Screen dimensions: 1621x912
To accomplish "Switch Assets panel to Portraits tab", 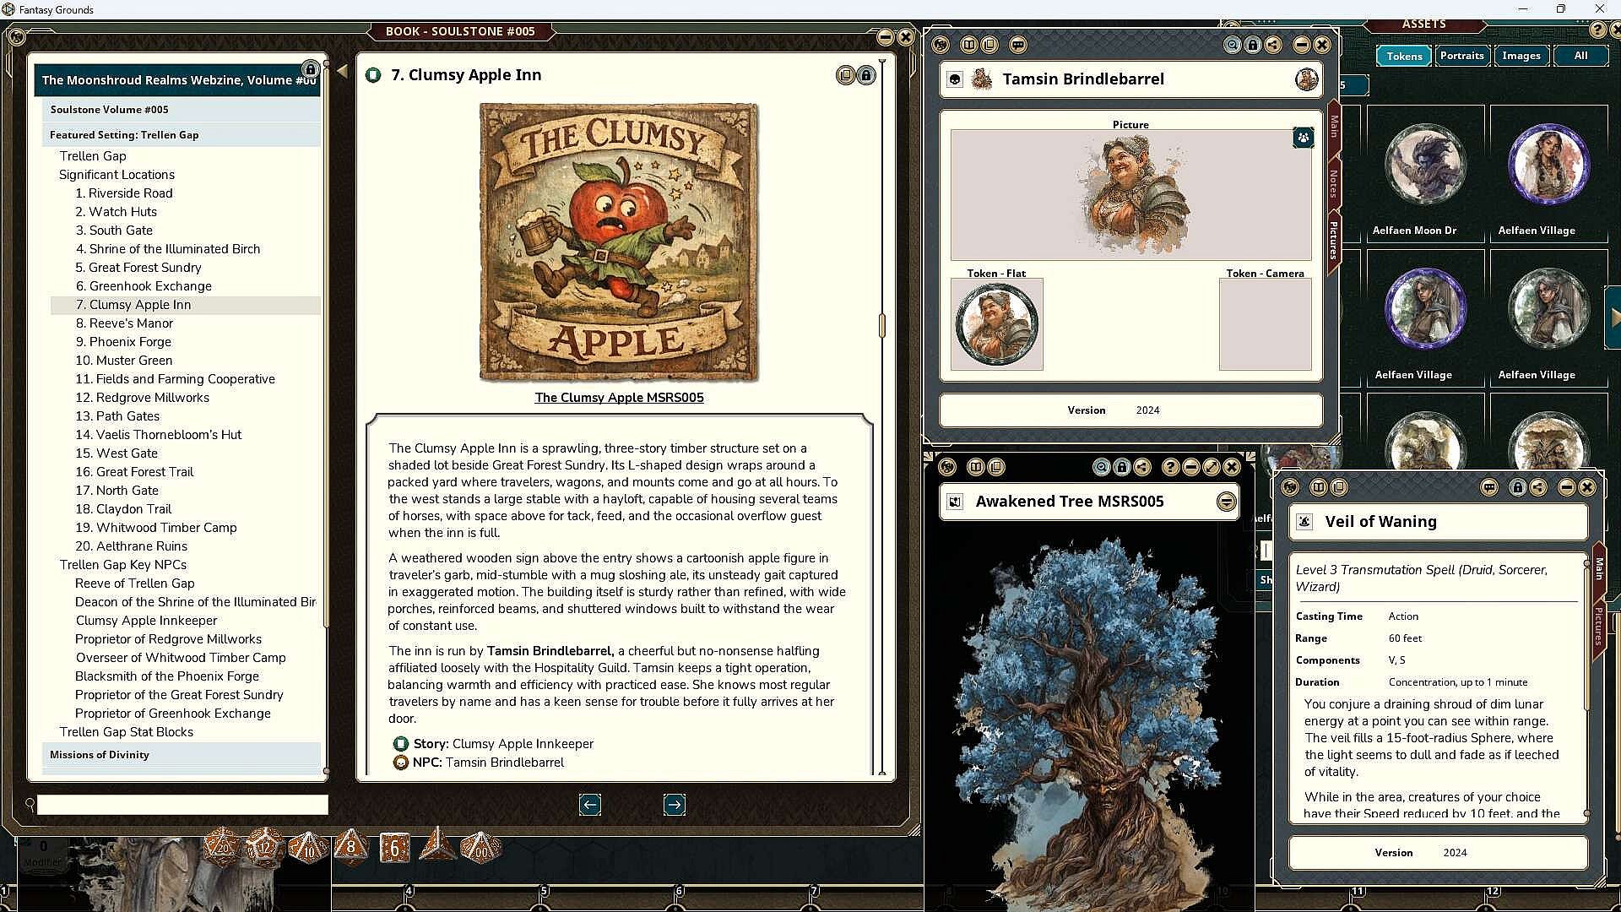I will [x=1461, y=56].
